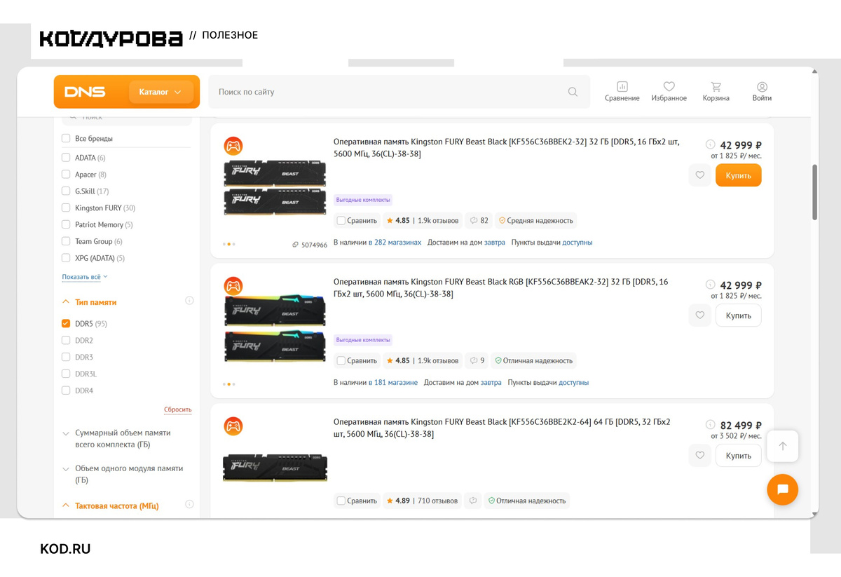Open the в 282 магазинах link

(395, 243)
